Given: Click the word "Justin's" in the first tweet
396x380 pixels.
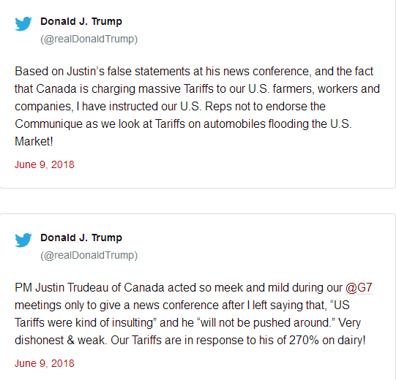Looking at the screenshot, I should (86, 72).
